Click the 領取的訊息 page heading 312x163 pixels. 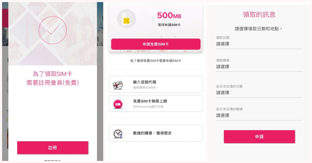pyautogui.click(x=259, y=15)
